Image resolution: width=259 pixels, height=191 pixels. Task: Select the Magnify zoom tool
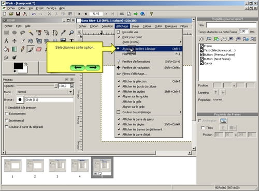click(x=71, y=33)
